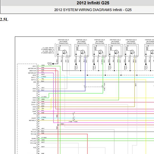Click the "O2HR2" pin label
The height and width of the screenshot is (154, 154).
pyautogui.click(x=34, y=139)
